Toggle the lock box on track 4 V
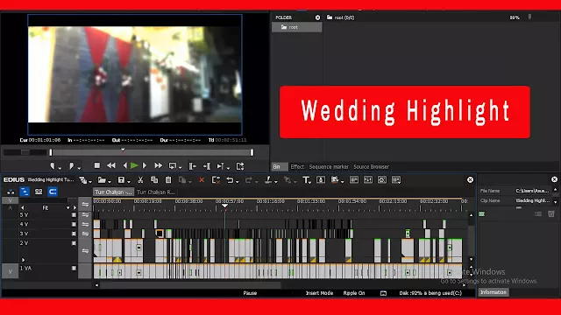The height and width of the screenshot is (315, 561). [x=74, y=224]
